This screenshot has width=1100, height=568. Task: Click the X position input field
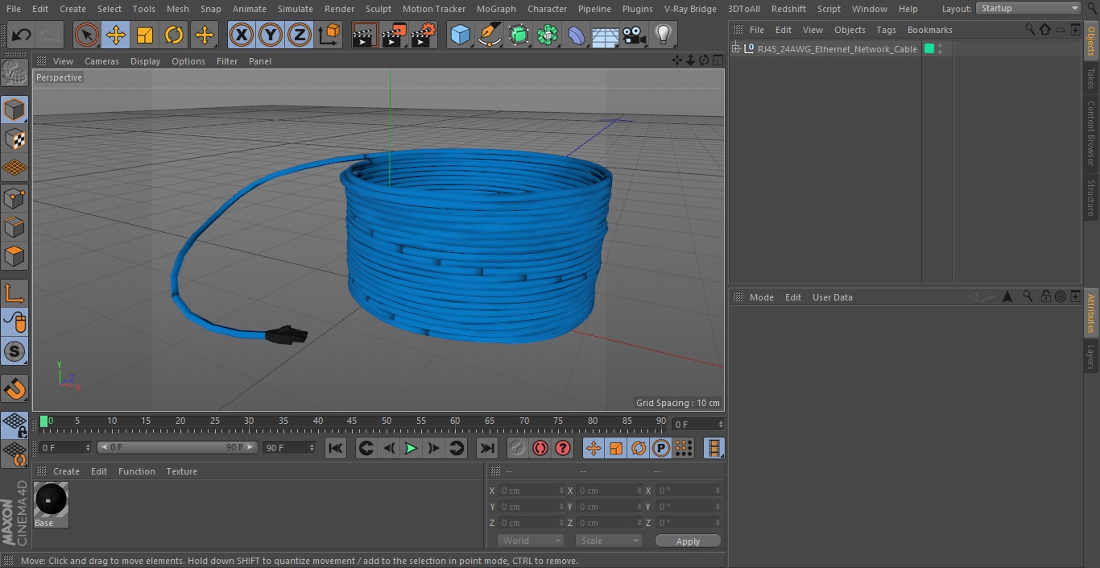pos(531,491)
